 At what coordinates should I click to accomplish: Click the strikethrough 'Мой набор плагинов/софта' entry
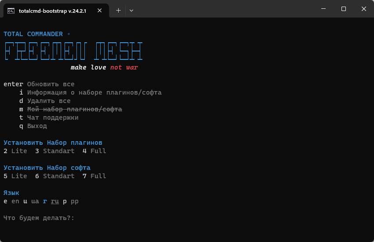74,109
